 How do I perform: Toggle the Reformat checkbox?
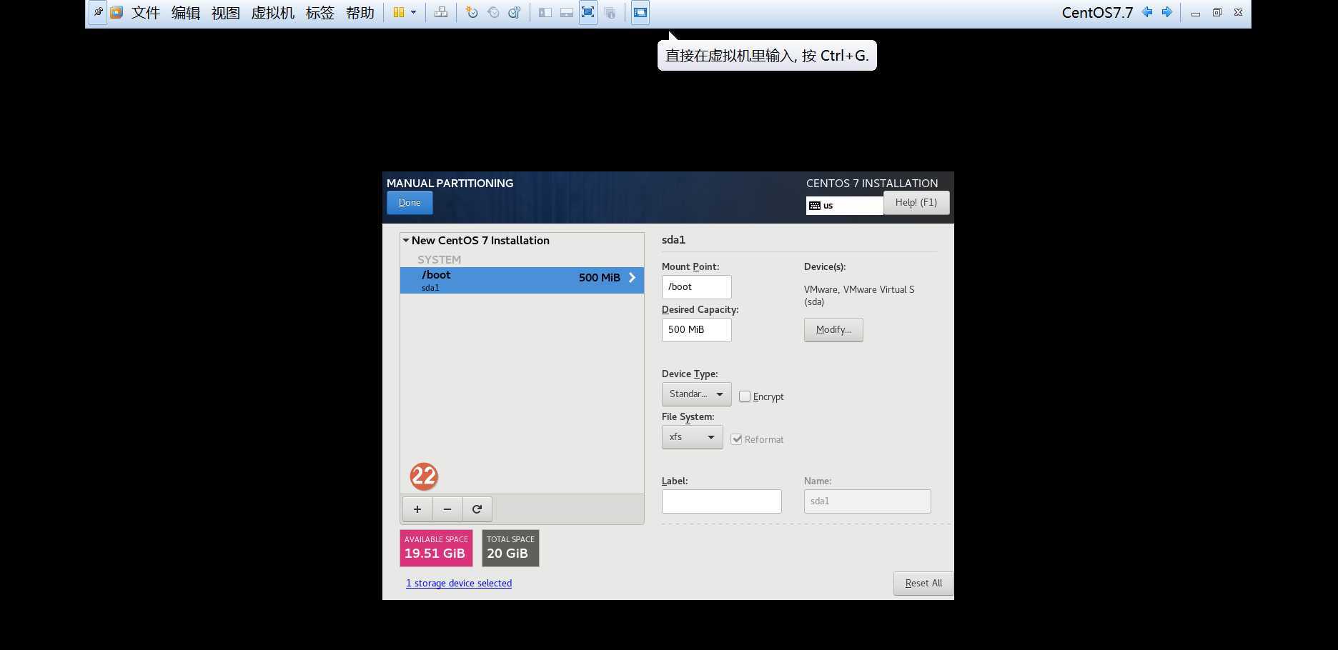coord(736,439)
